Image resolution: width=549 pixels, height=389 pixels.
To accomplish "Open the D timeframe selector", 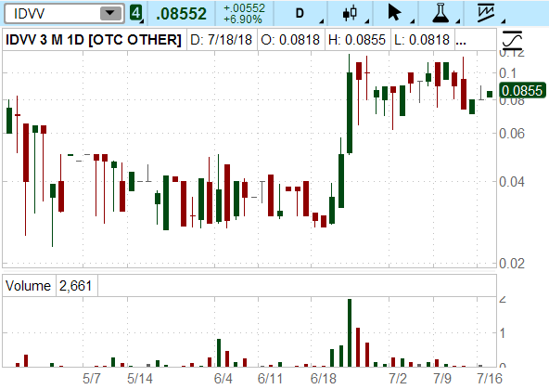I will pyautogui.click(x=300, y=13).
